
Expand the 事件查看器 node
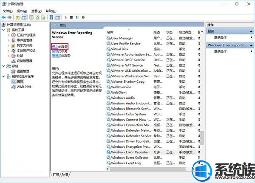8,40
